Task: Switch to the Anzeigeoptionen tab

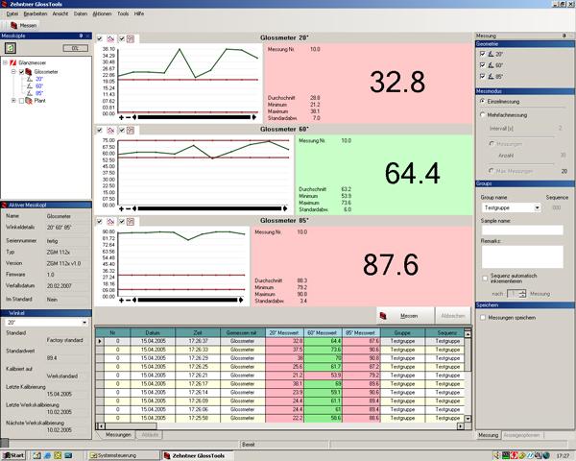Action: [525, 435]
